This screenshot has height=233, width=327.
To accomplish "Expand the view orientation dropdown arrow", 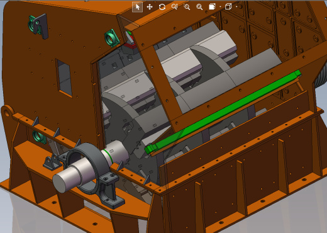I will pyautogui.click(x=236, y=7).
